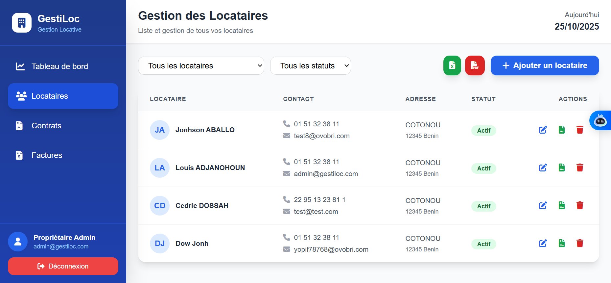
Task: Expand the Tous les locataires dropdown
Action: pos(201,66)
